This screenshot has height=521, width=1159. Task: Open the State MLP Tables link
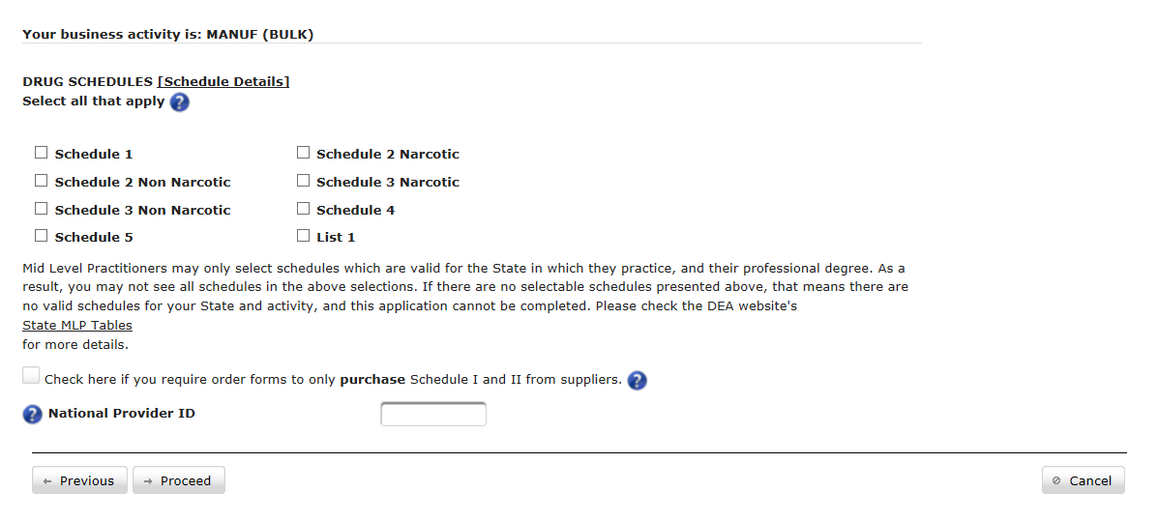coord(77,326)
